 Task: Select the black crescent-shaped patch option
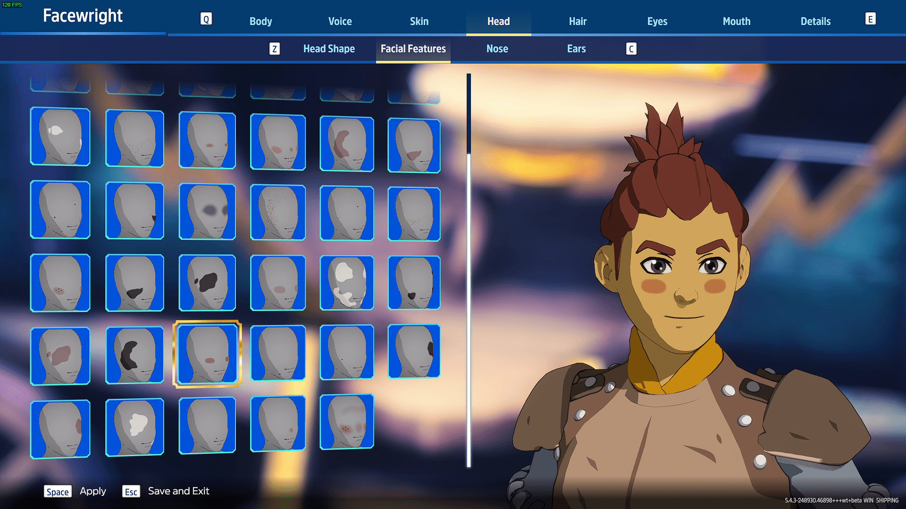click(x=134, y=355)
